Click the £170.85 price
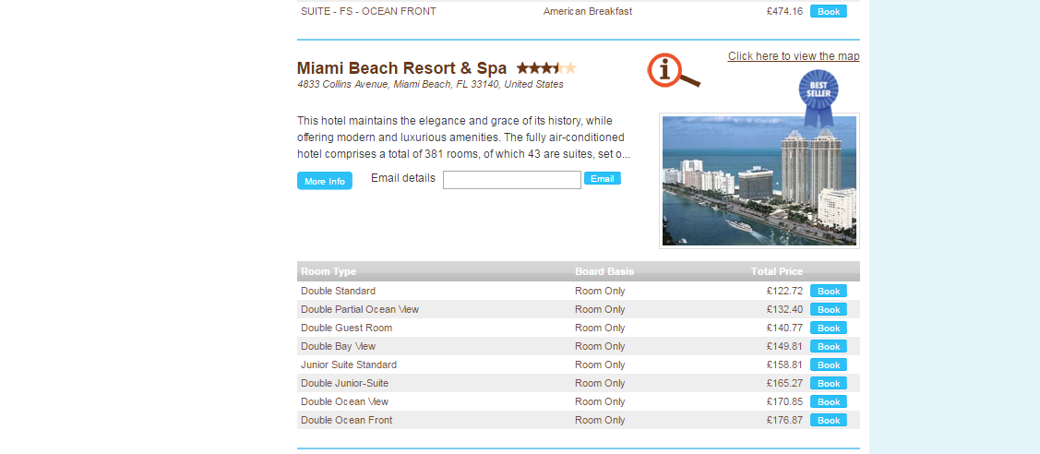Viewport: 1040px width, 454px height. pos(784,401)
